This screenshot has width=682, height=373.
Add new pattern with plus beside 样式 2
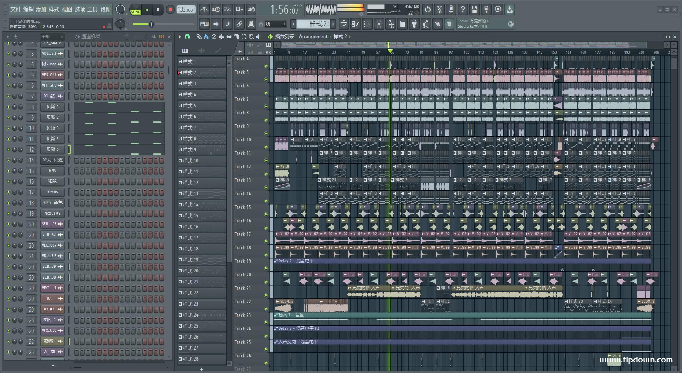point(333,24)
